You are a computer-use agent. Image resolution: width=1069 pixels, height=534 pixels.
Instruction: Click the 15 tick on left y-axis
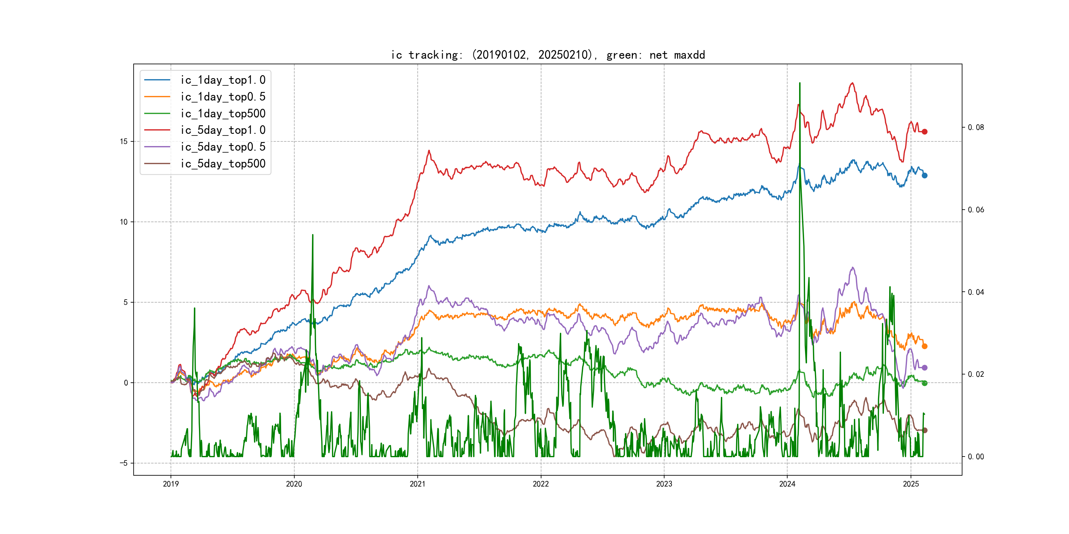pos(124,141)
